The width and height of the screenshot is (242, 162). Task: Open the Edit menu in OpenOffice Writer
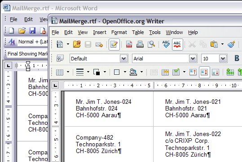[68, 32]
